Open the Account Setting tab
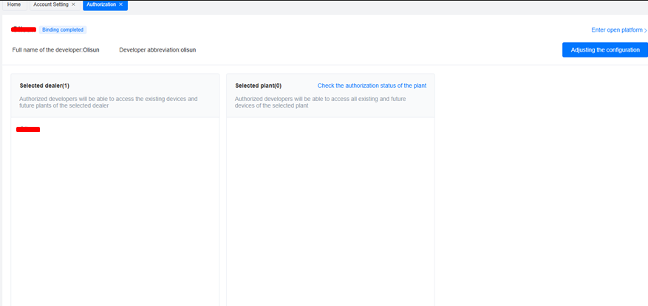This screenshot has height=306, width=648. point(50,4)
